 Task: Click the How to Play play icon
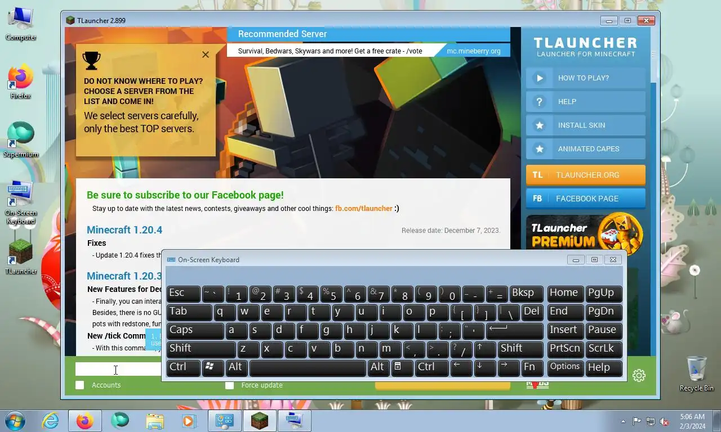(540, 78)
